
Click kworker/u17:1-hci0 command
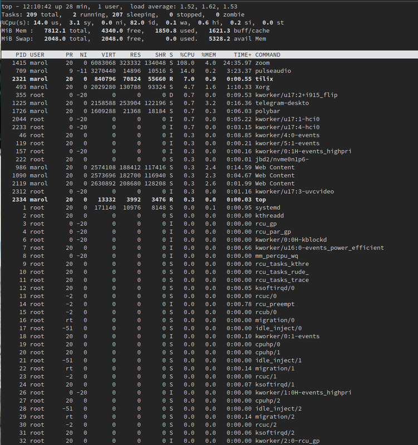(x=287, y=119)
